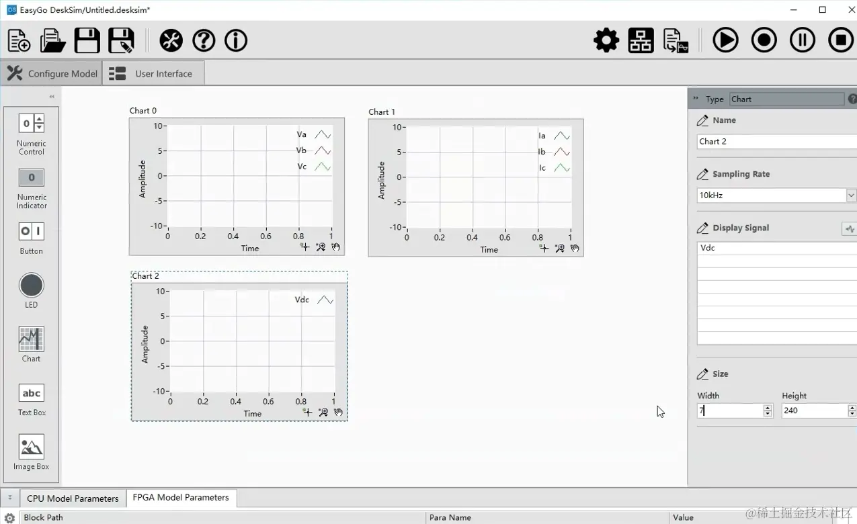Click Ic legend line swatch
Viewport: 857px width, 524px height.
coord(562,168)
